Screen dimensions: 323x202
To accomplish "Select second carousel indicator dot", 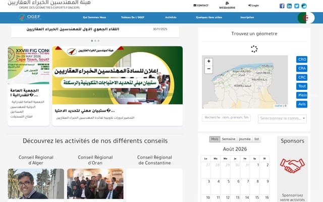I will pyautogui.click(x=95, y=41).
